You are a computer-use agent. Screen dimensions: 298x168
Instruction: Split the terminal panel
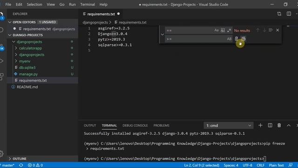[270, 126]
